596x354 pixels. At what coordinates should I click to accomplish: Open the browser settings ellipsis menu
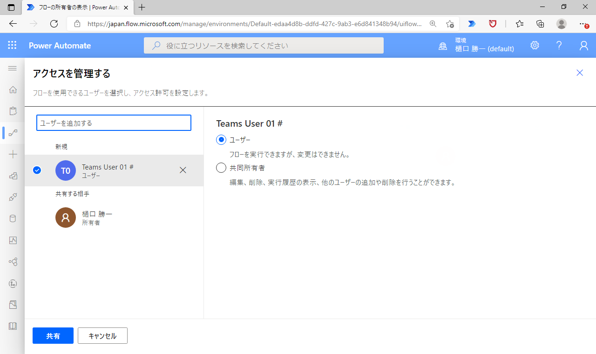point(583,24)
